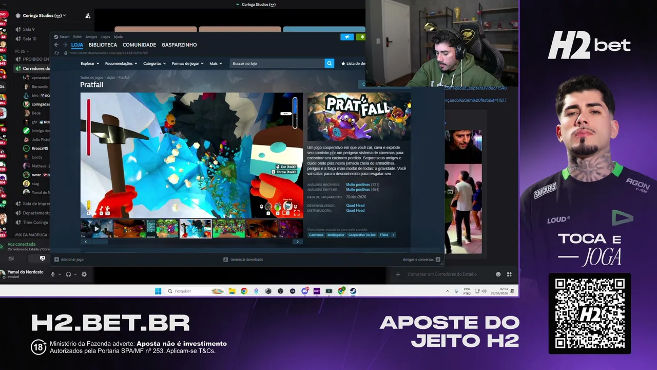Click the media strip horizontal scrollbar handle

(100, 242)
